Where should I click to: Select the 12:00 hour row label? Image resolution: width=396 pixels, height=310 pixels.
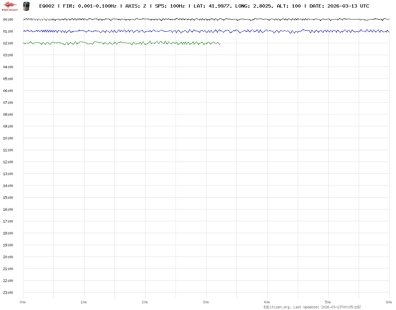click(8, 162)
